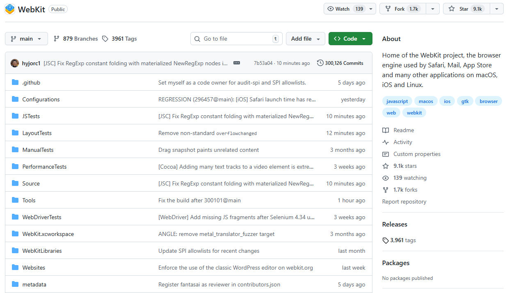Select the browser topic tag
Image resolution: width=507 pixels, height=293 pixels.
(489, 101)
